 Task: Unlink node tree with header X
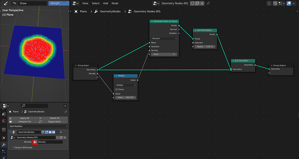202,3
